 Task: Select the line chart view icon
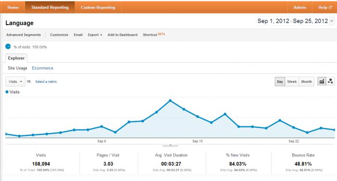tap(322, 81)
